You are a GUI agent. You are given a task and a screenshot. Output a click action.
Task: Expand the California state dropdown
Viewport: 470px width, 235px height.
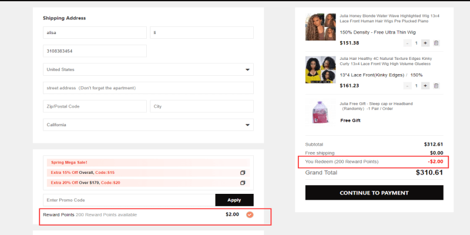pos(148,125)
